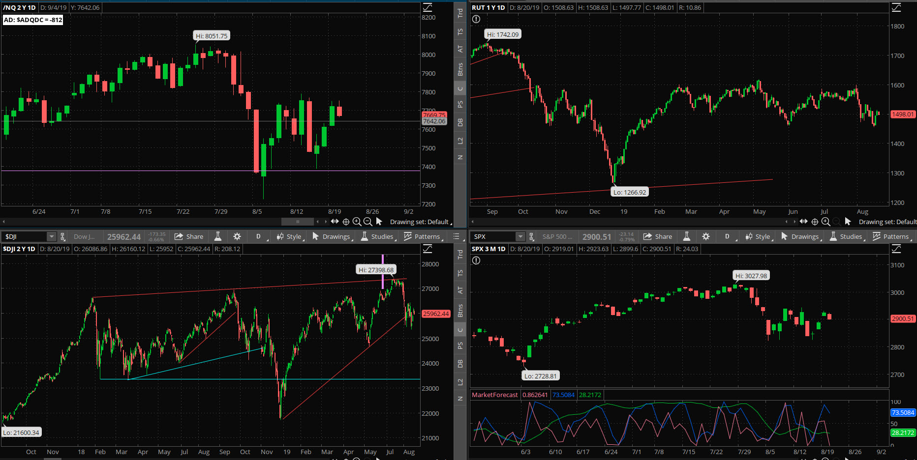Open Patterns menu in $DJI toolbar
This screenshot has width=917, height=460.
pyautogui.click(x=423, y=236)
